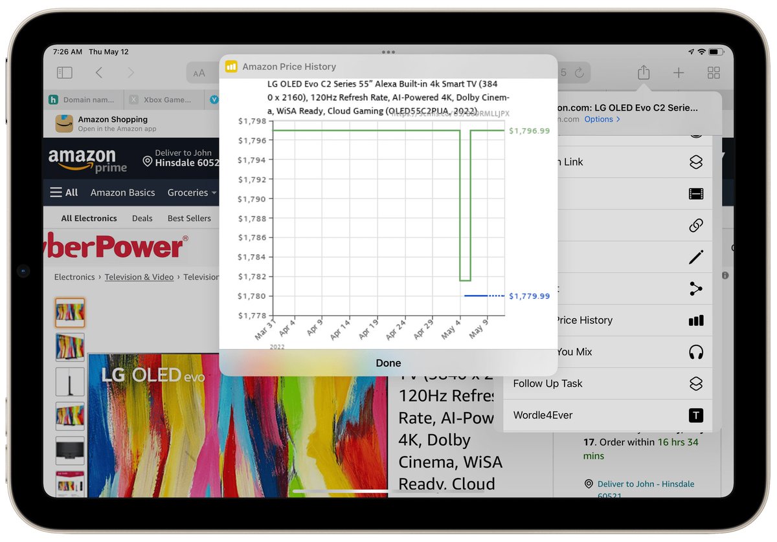Switch to the Domain name tab

(x=83, y=100)
